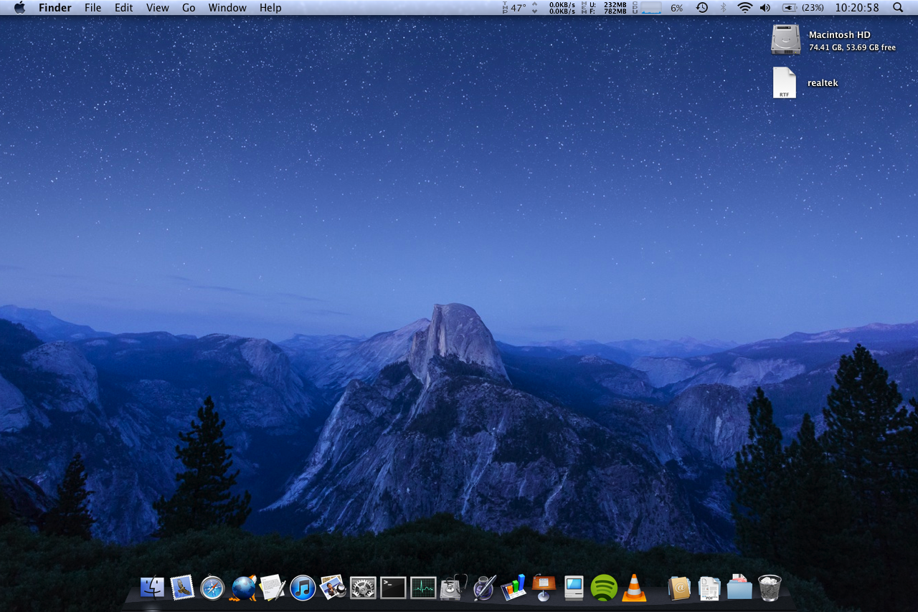Open the globe browser icon in Dock
The width and height of the screenshot is (918, 612).
244,588
